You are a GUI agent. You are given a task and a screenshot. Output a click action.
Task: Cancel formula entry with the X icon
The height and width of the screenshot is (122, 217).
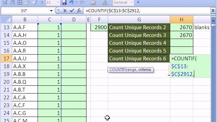coord(65,11)
